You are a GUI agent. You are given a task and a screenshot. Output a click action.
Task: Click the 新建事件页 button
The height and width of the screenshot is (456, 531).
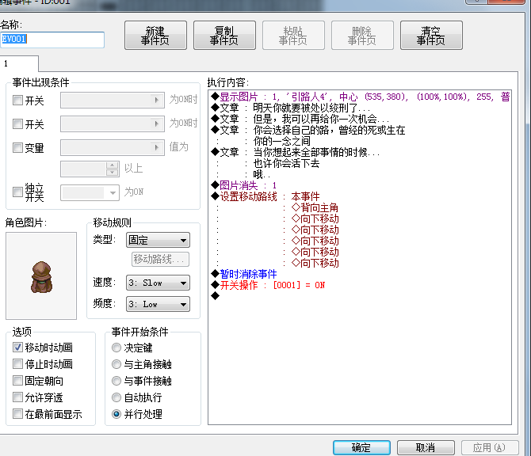[155, 36]
